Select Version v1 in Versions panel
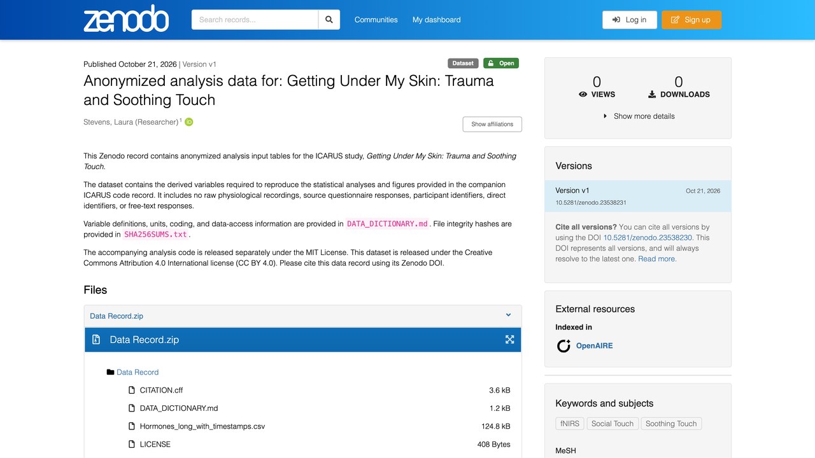This screenshot has height=458, width=815. pos(638,196)
